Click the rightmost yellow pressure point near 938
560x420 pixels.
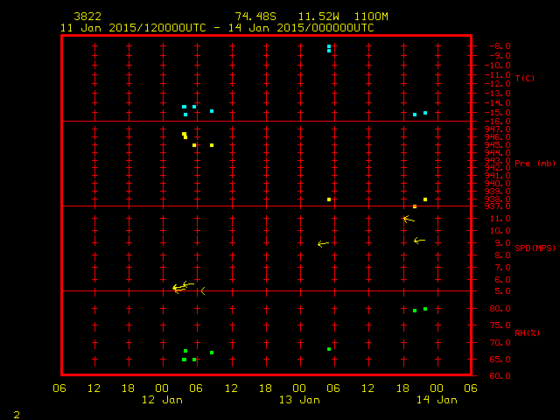[x=425, y=199]
